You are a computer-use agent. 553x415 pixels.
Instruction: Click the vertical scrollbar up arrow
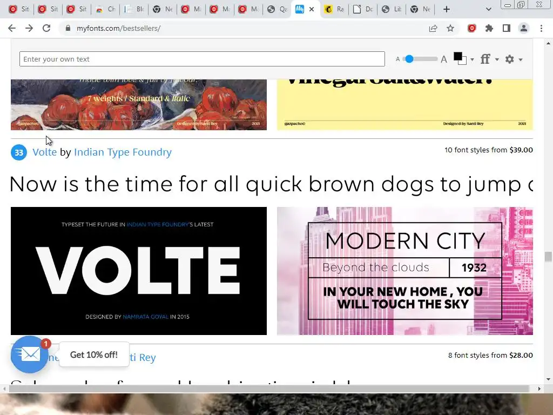[x=548, y=43]
